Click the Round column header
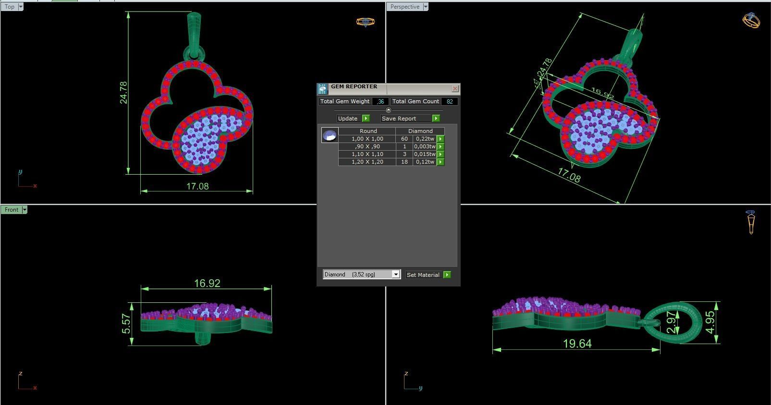The image size is (771, 405). coord(368,131)
